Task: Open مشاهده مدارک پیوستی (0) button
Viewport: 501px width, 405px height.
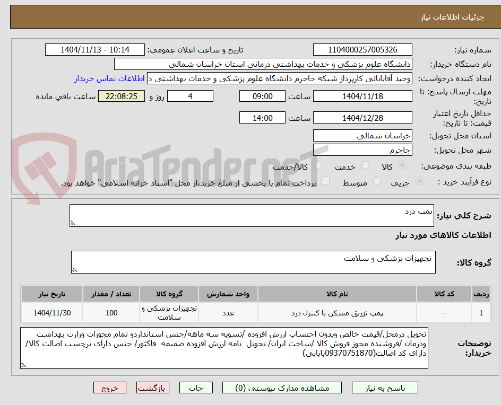Action: click(x=282, y=388)
